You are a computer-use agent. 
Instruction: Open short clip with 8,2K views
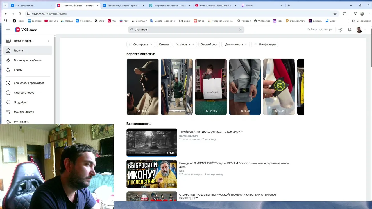point(279,87)
